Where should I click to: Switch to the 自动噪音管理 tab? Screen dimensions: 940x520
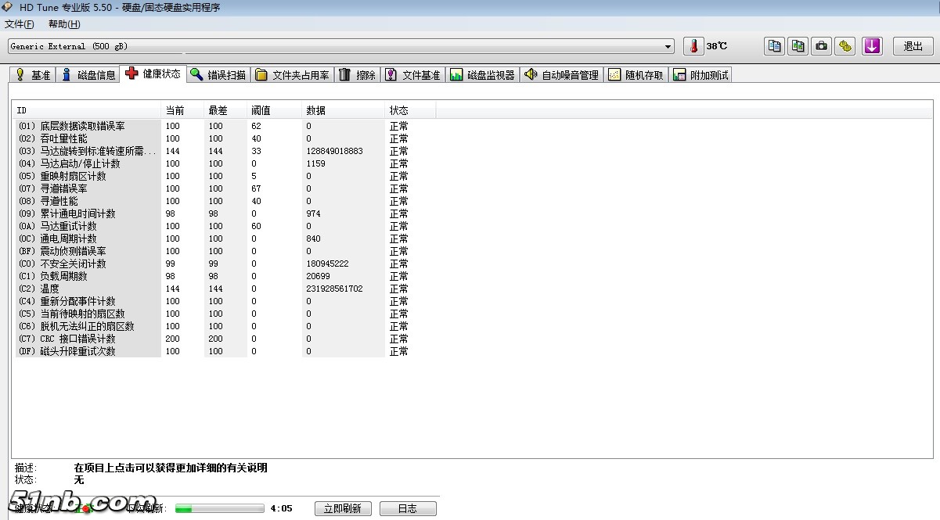561,75
